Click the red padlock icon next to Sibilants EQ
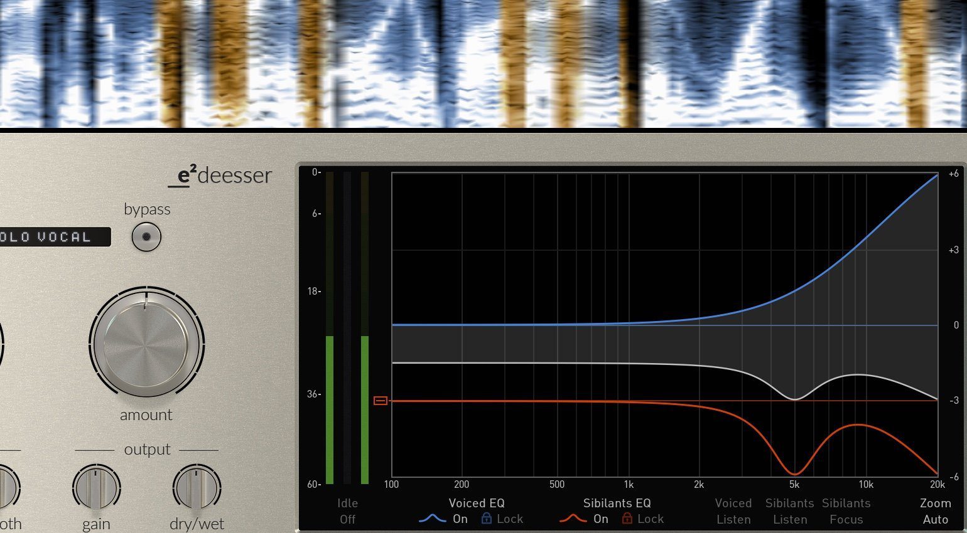Viewport: 967px width, 533px height. (x=626, y=519)
